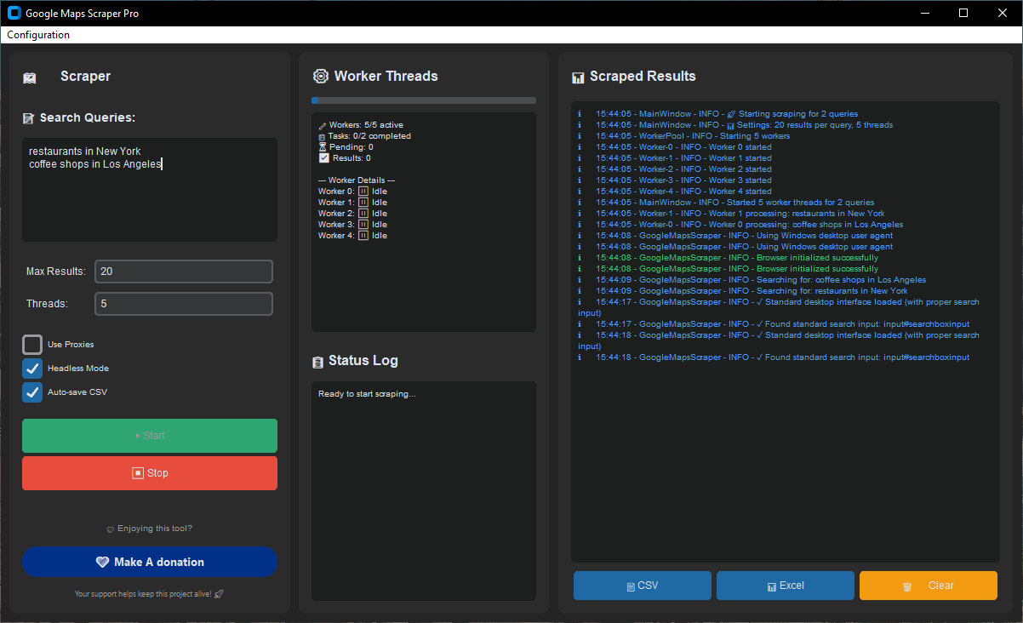The height and width of the screenshot is (623, 1023).
Task: Click the Status Log clipboard icon
Action: click(317, 362)
